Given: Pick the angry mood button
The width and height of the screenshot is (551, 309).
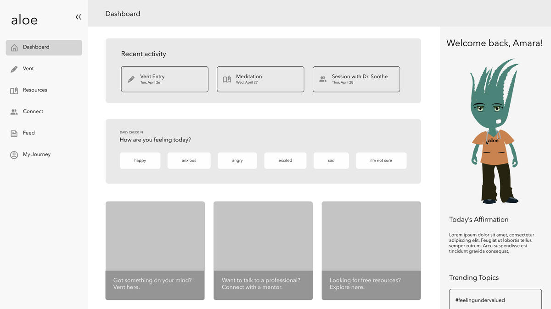Looking at the screenshot, I should pos(237,161).
